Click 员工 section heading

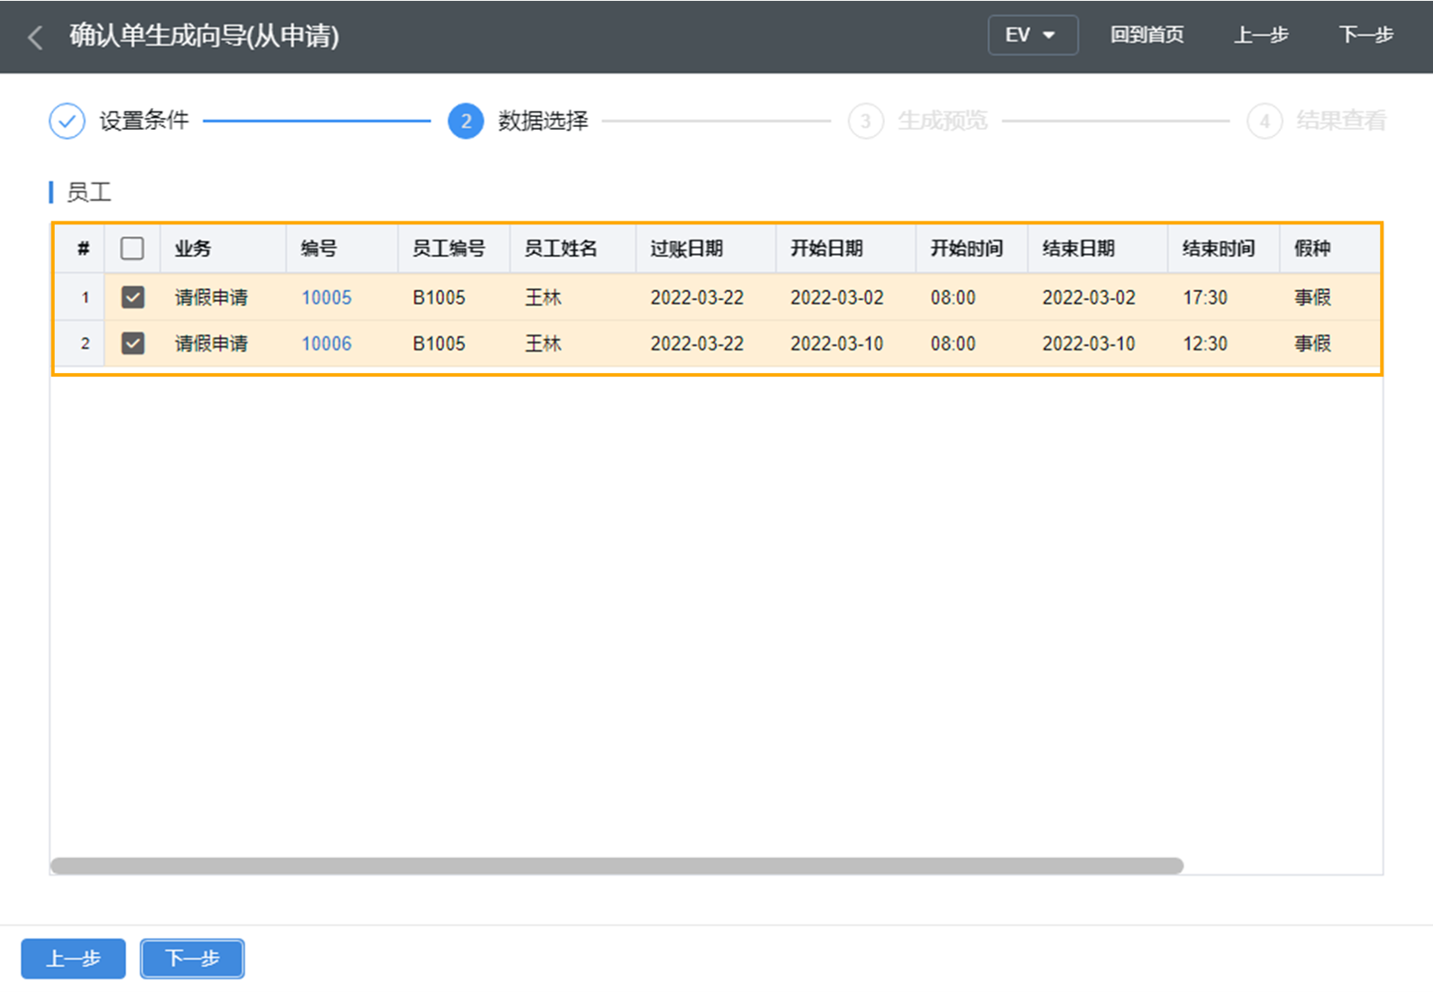[x=88, y=192]
